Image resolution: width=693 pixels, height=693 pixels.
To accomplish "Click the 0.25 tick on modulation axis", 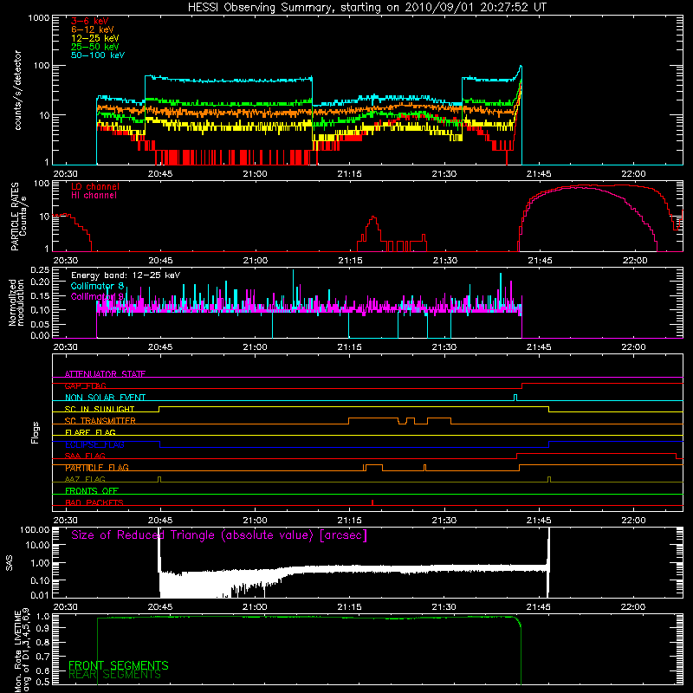I will click(x=40, y=269).
